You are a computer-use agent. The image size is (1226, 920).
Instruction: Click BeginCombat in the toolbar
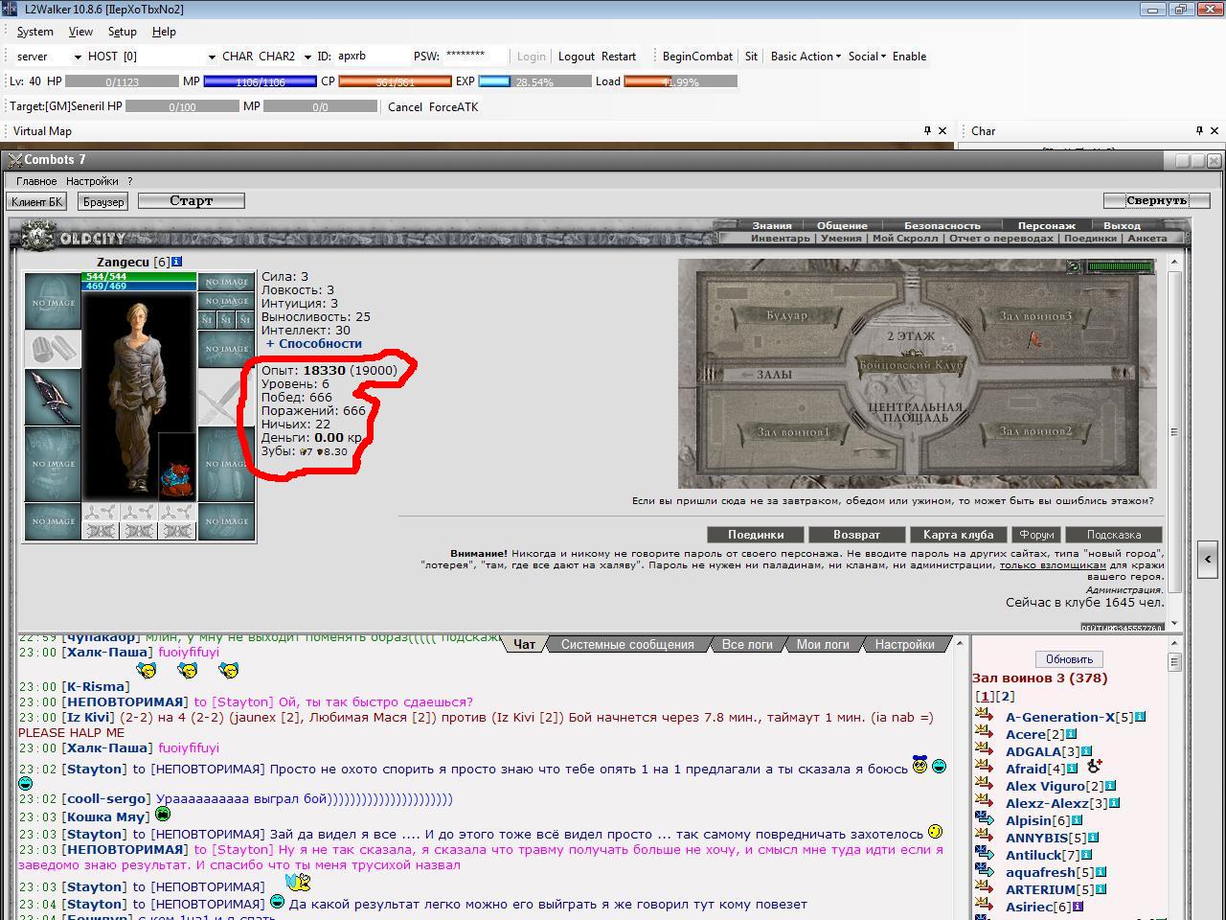(697, 57)
